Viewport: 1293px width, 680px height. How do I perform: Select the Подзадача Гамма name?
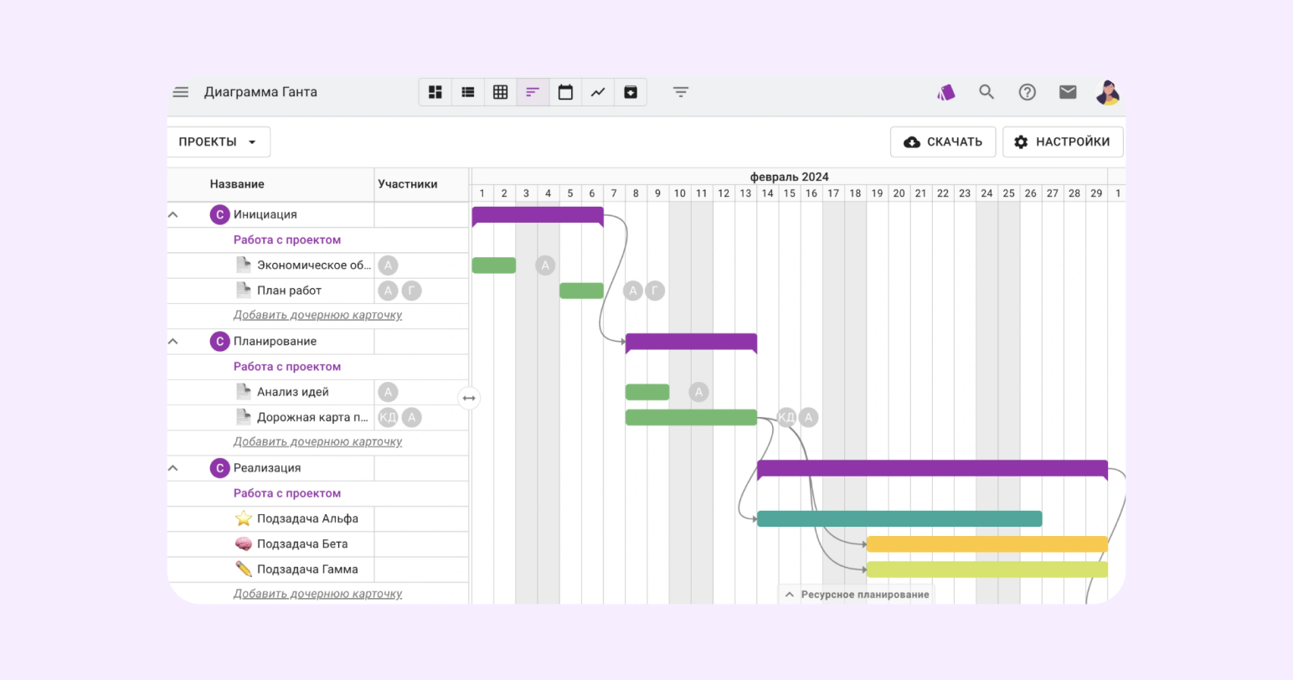(307, 569)
